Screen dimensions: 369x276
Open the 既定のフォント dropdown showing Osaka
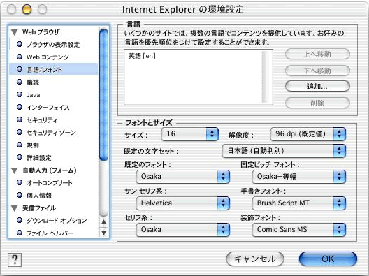(x=183, y=177)
